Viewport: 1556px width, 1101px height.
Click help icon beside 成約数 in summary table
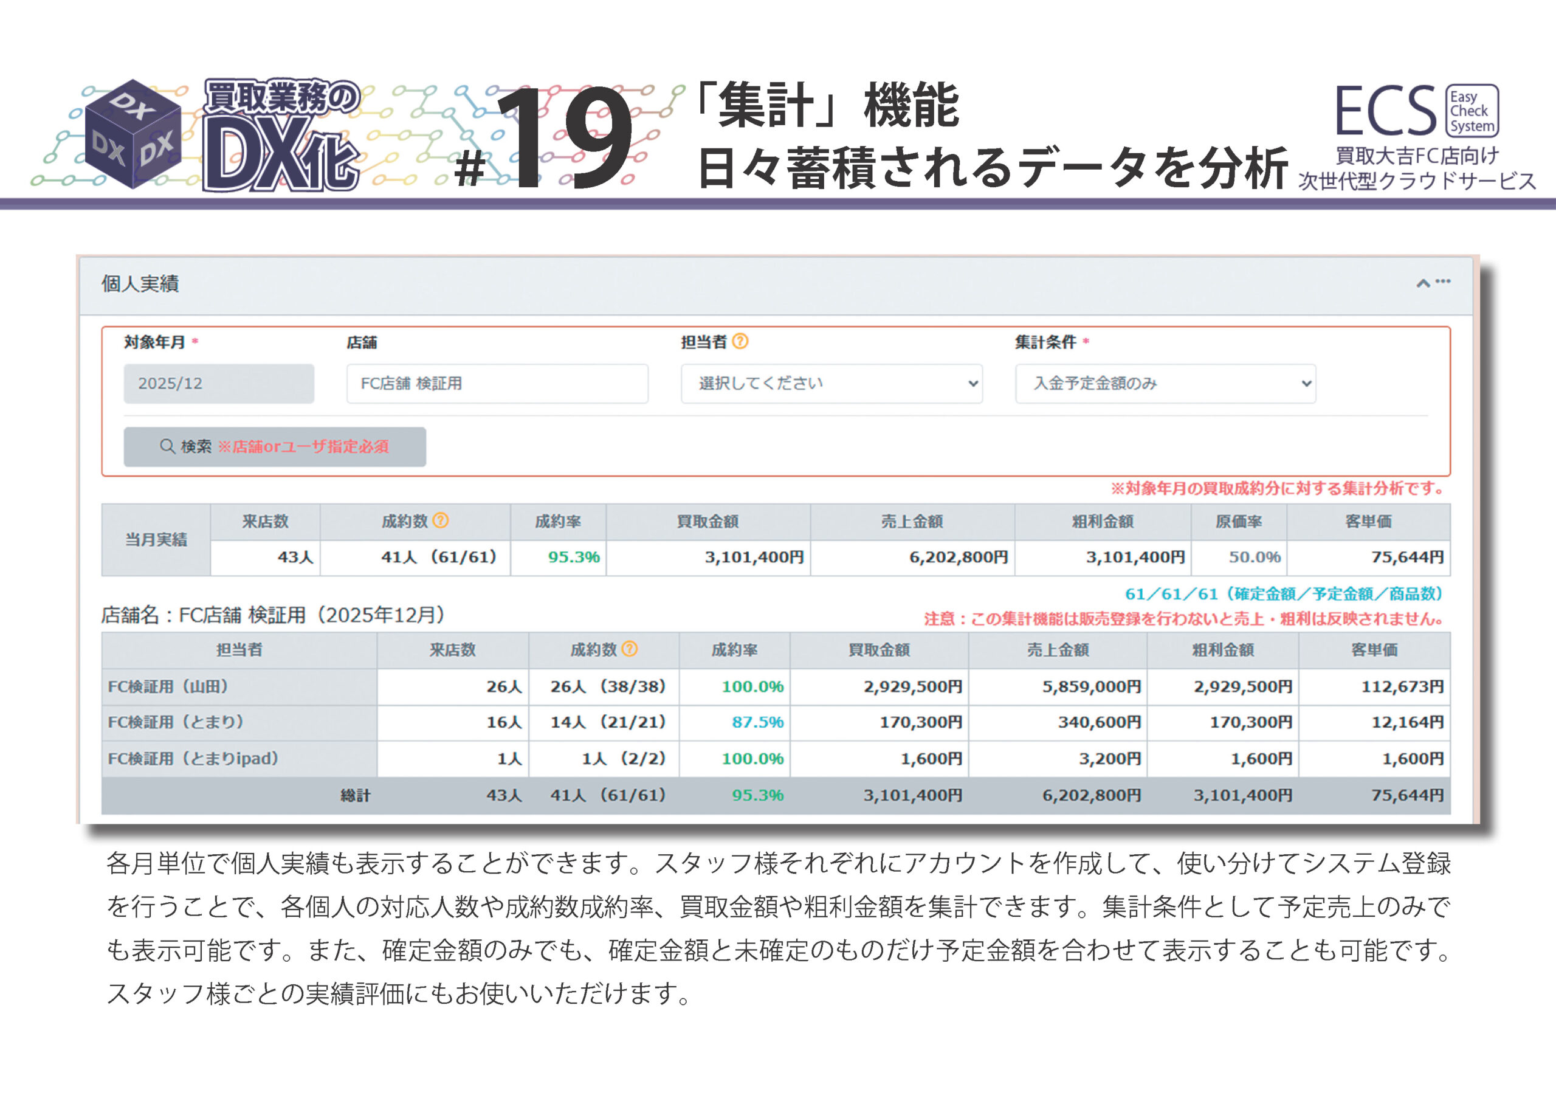pyautogui.click(x=441, y=520)
